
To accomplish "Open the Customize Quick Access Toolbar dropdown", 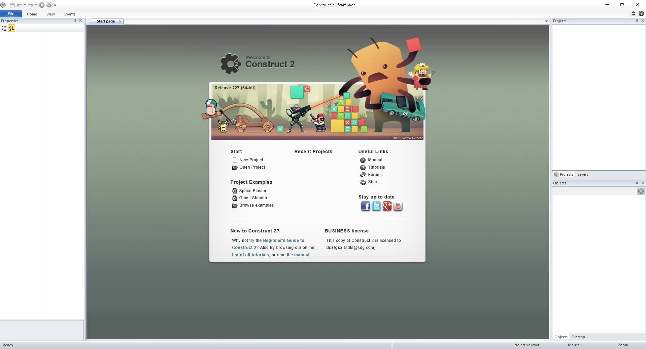I will tap(55, 5).
